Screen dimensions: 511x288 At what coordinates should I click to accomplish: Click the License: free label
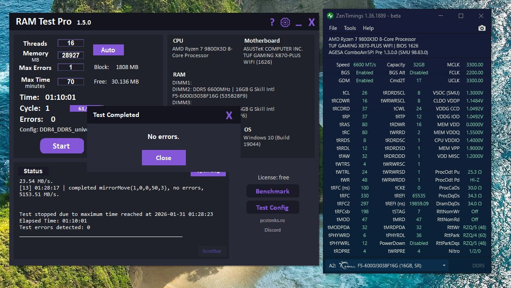[x=273, y=178]
